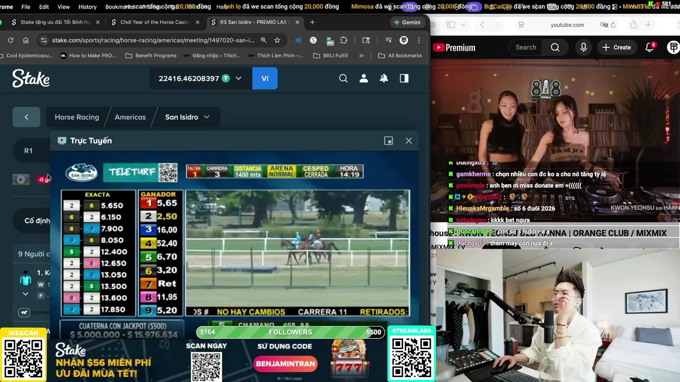The height and width of the screenshot is (382, 680).
Task: Open Stake site search magnifier
Action: [343, 79]
